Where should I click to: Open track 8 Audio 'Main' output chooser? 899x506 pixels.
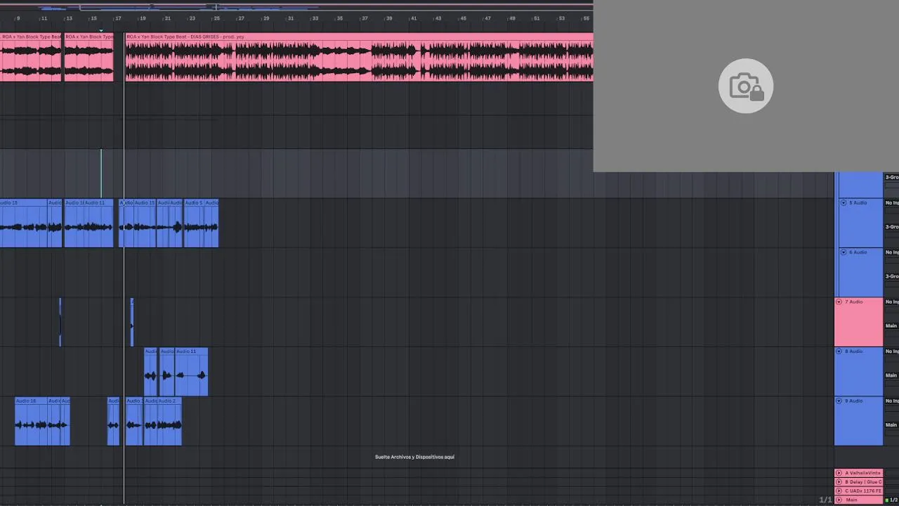pos(891,375)
